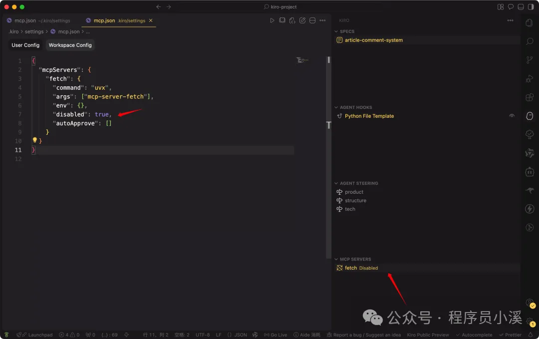The height and width of the screenshot is (339, 539).
Task: Click the file-code icon in the editor toolbar
Action: click(x=292, y=20)
